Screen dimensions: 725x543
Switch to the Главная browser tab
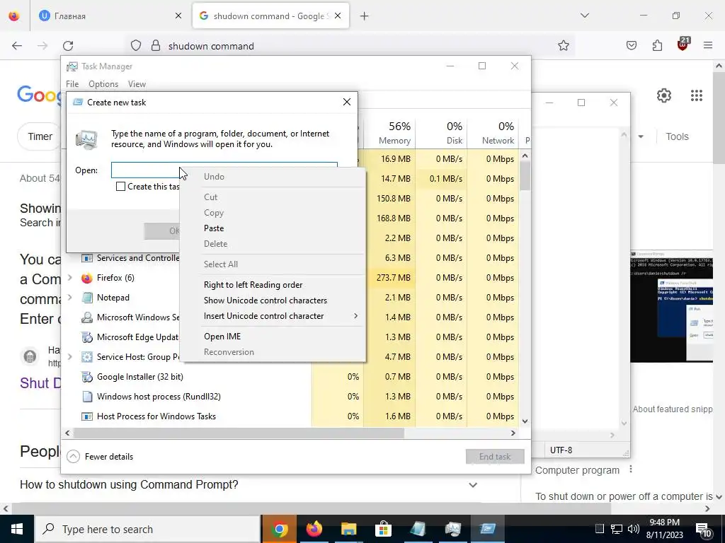(x=111, y=16)
